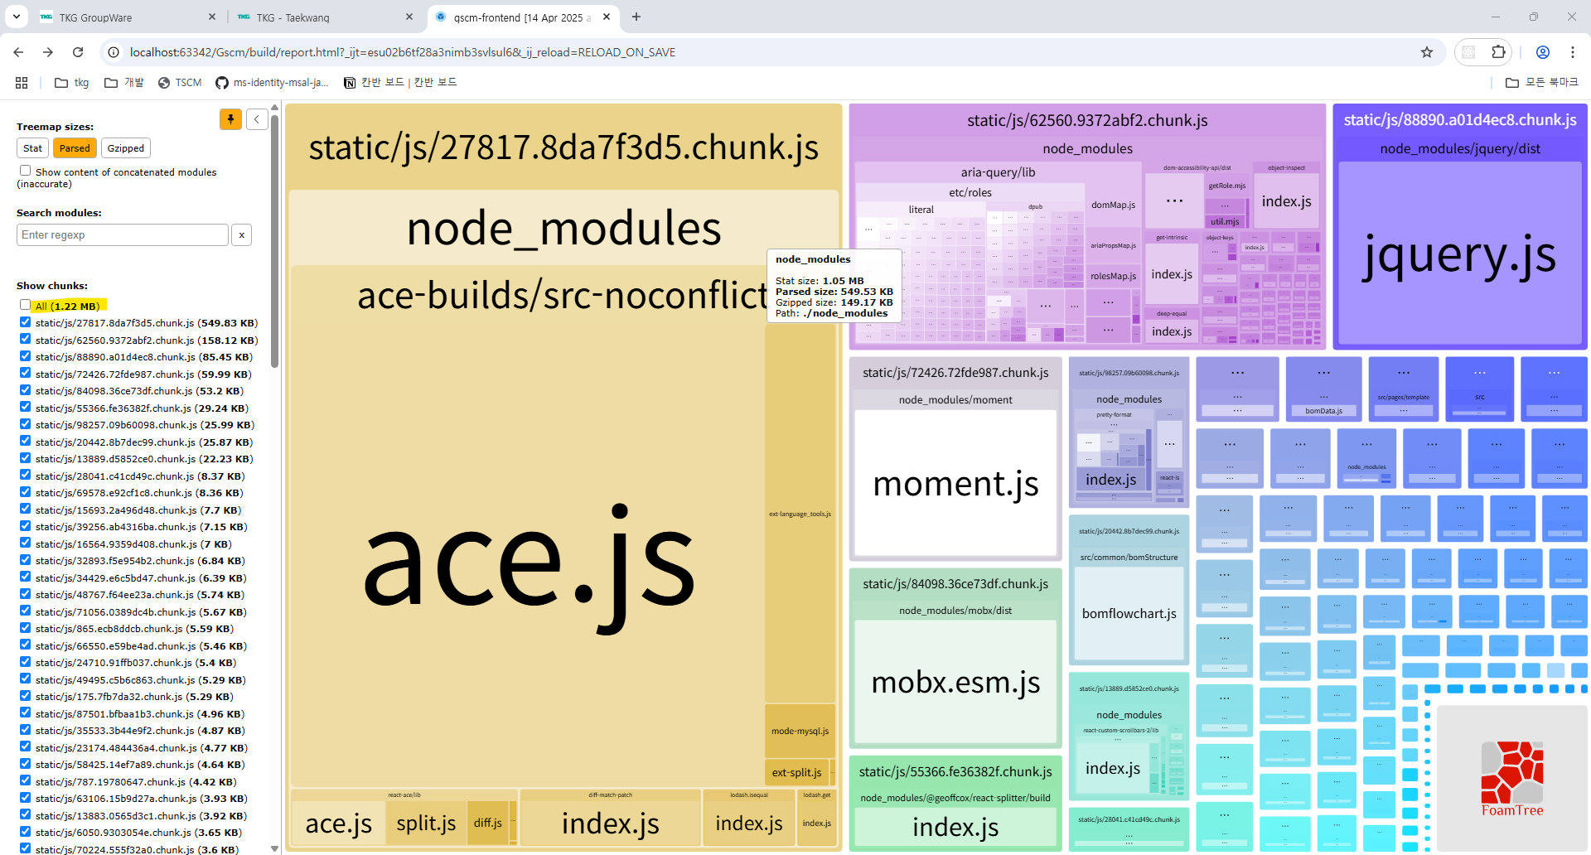Uncheck the 62560.9372abf2.chunk.js chunk
The height and width of the screenshot is (855, 1591).
click(26, 339)
